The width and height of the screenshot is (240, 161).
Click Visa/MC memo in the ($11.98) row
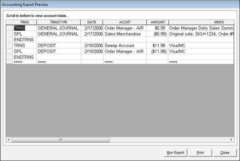201,51
